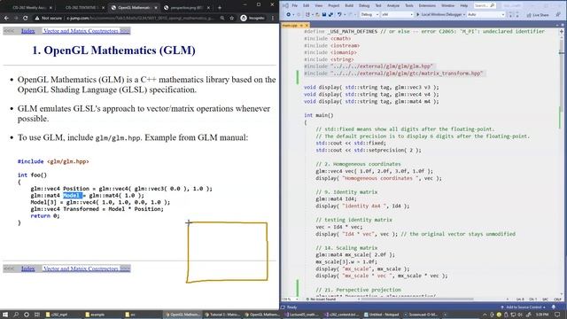Expand Local Windows Debugger dropdown arrow

pos(464,14)
